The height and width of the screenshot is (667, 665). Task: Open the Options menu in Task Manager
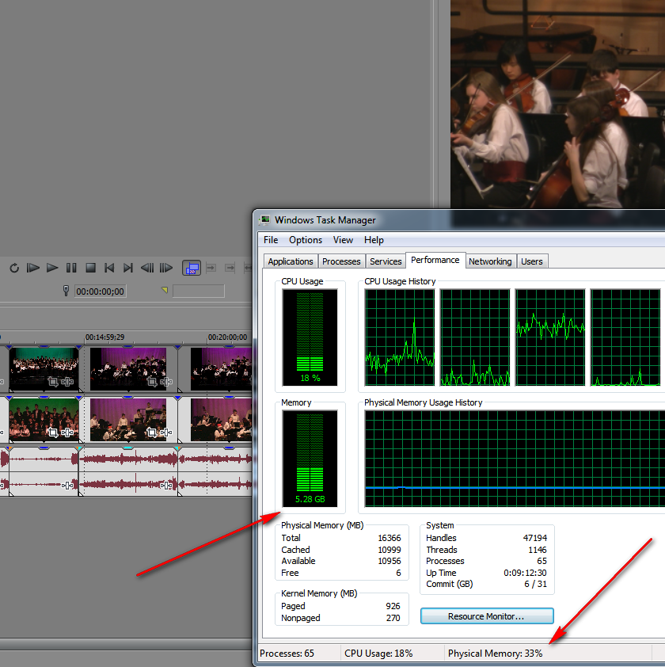pos(306,240)
